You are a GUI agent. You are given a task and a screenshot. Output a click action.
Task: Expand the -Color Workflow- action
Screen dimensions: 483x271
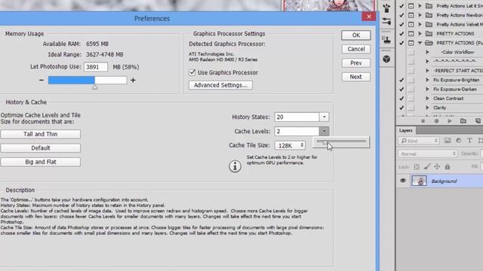pos(428,52)
